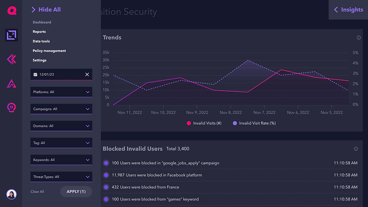Click the Nov 11, 2022 axis label
Viewport: 368px width, 207px height.
pos(130,112)
